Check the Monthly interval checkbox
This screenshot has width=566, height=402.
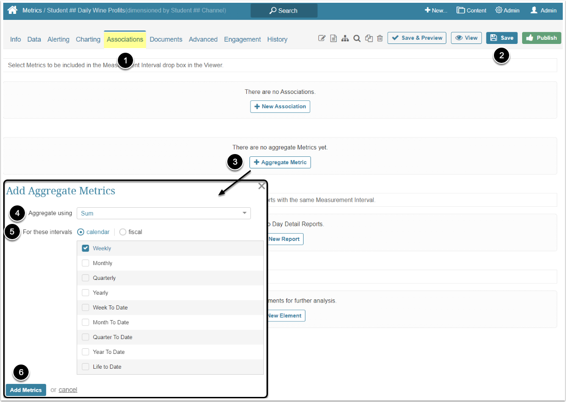[x=85, y=263]
